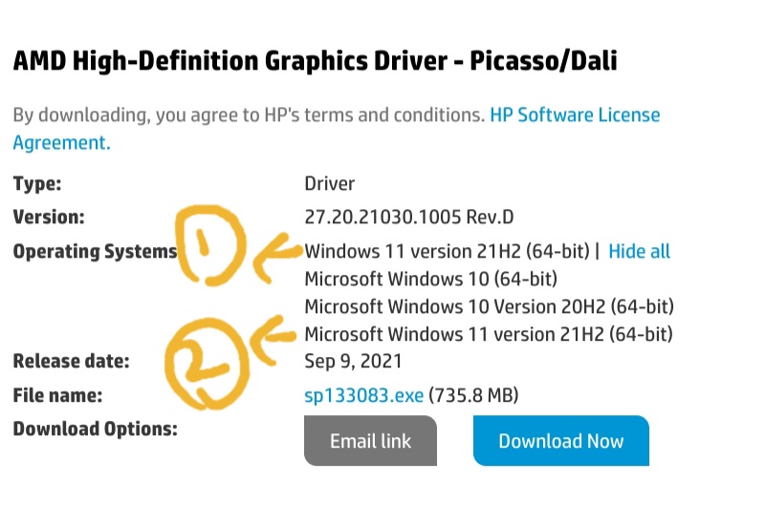Screen dimensions: 765x505
Task: Click the Driver type value
Action: tap(329, 184)
